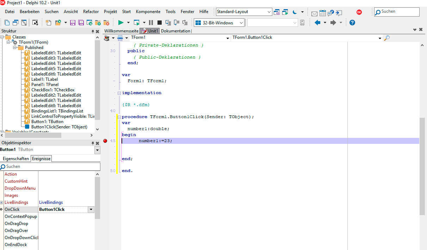The height and width of the screenshot is (250, 427).
Task: Click the Save Desktop layout icon
Action: point(277,12)
